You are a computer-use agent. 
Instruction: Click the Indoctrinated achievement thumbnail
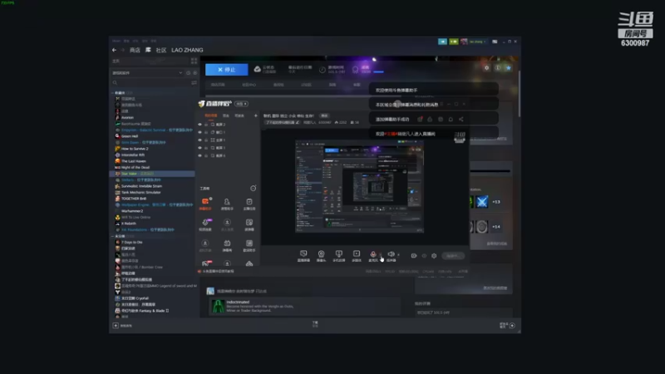click(218, 306)
